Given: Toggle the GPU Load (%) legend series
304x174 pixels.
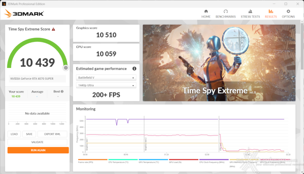Looking at the screenshot, I should [x=184, y=161].
